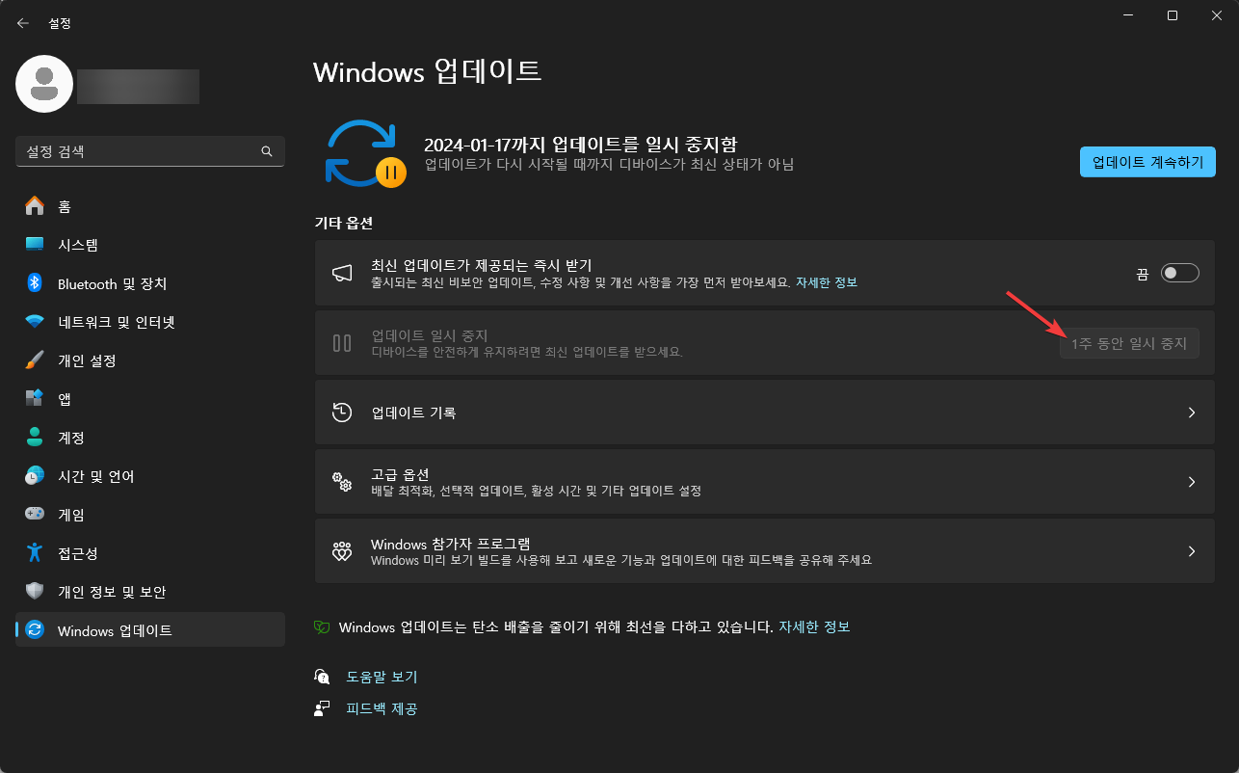The image size is (1239, 773).
Task: Click the search magnifier icon
Action: coord(267,152)
